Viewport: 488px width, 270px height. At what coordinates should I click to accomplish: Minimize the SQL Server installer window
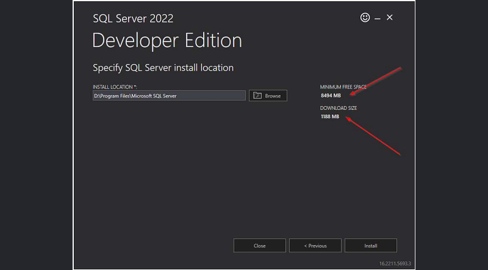click(x=377, y=19)
